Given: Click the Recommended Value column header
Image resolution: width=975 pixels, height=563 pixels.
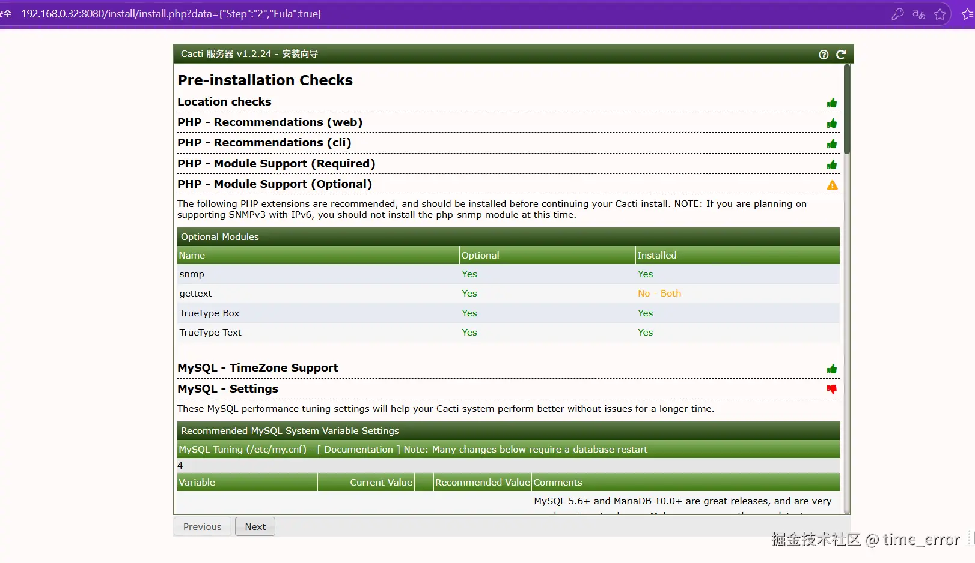Looking at the screenshot, I should point(483,483).
